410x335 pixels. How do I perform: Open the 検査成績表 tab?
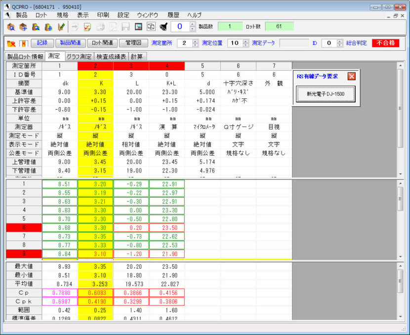112,56
